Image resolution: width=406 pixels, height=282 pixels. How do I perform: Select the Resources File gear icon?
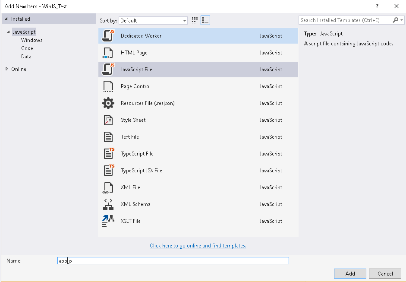pyautogui.click(x=108, y=103)
